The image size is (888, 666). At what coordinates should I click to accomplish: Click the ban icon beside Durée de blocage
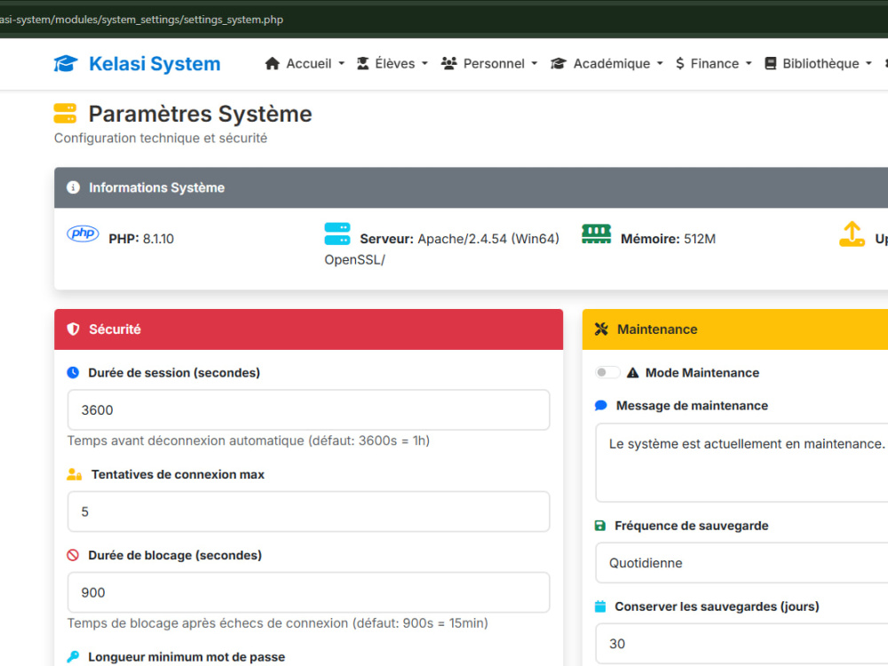[73, 555]
